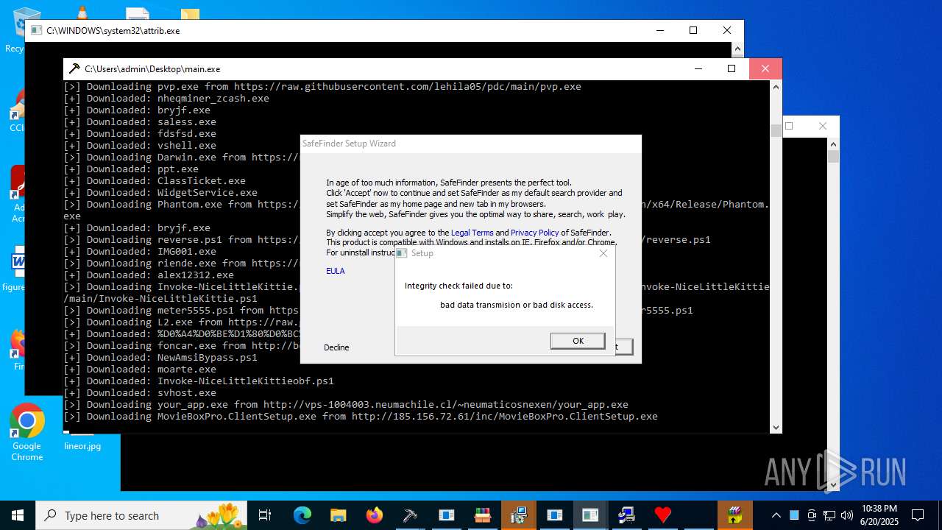The height and width of the screenshot is (530, 942).
Task: Switch to main.exe pickaxe taskbar icon
Action: pos(410,515)
